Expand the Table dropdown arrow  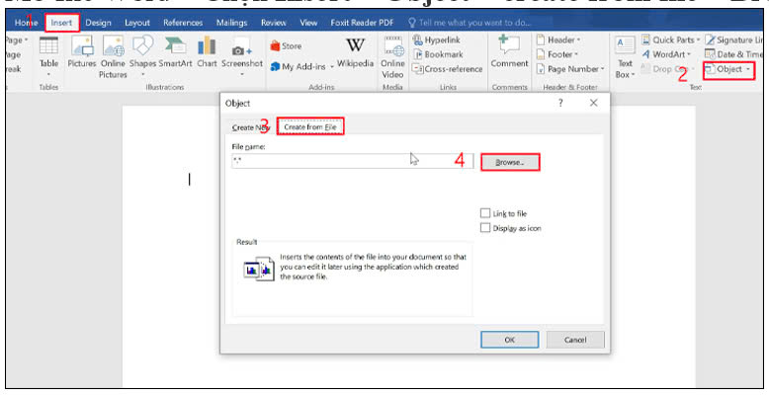[48, 75]
